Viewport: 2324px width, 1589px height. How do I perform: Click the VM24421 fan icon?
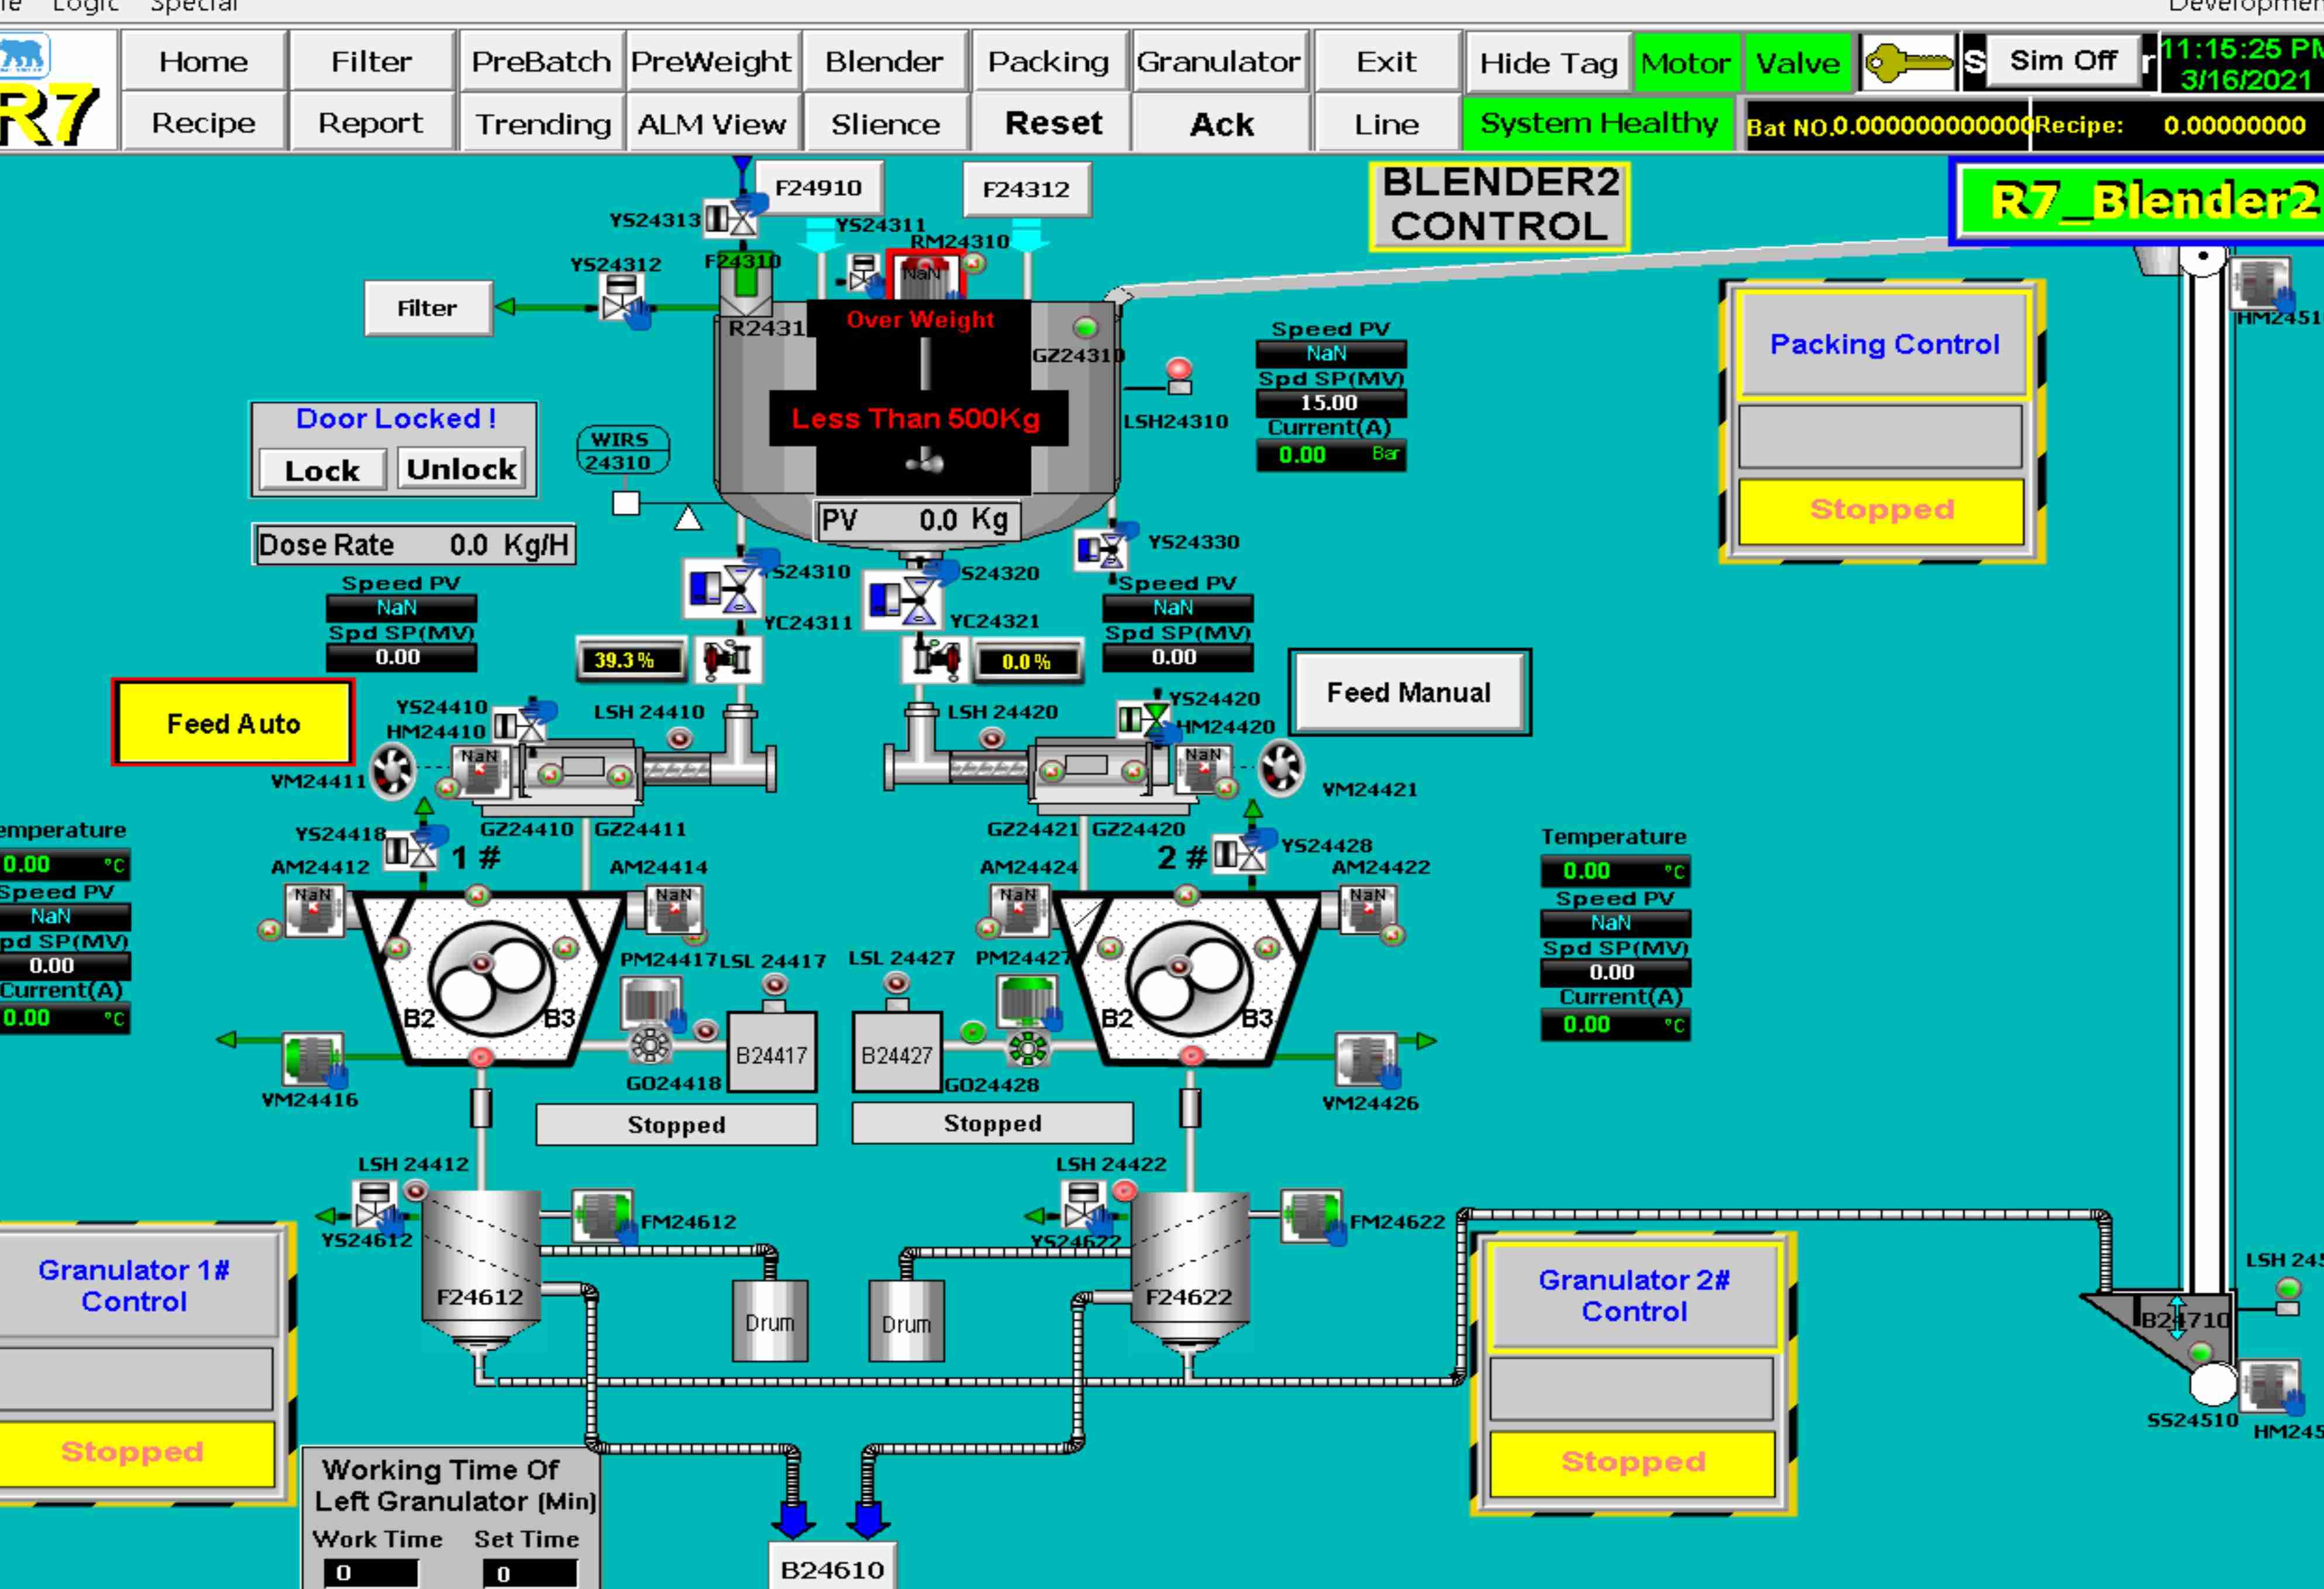click(1281, 768)
